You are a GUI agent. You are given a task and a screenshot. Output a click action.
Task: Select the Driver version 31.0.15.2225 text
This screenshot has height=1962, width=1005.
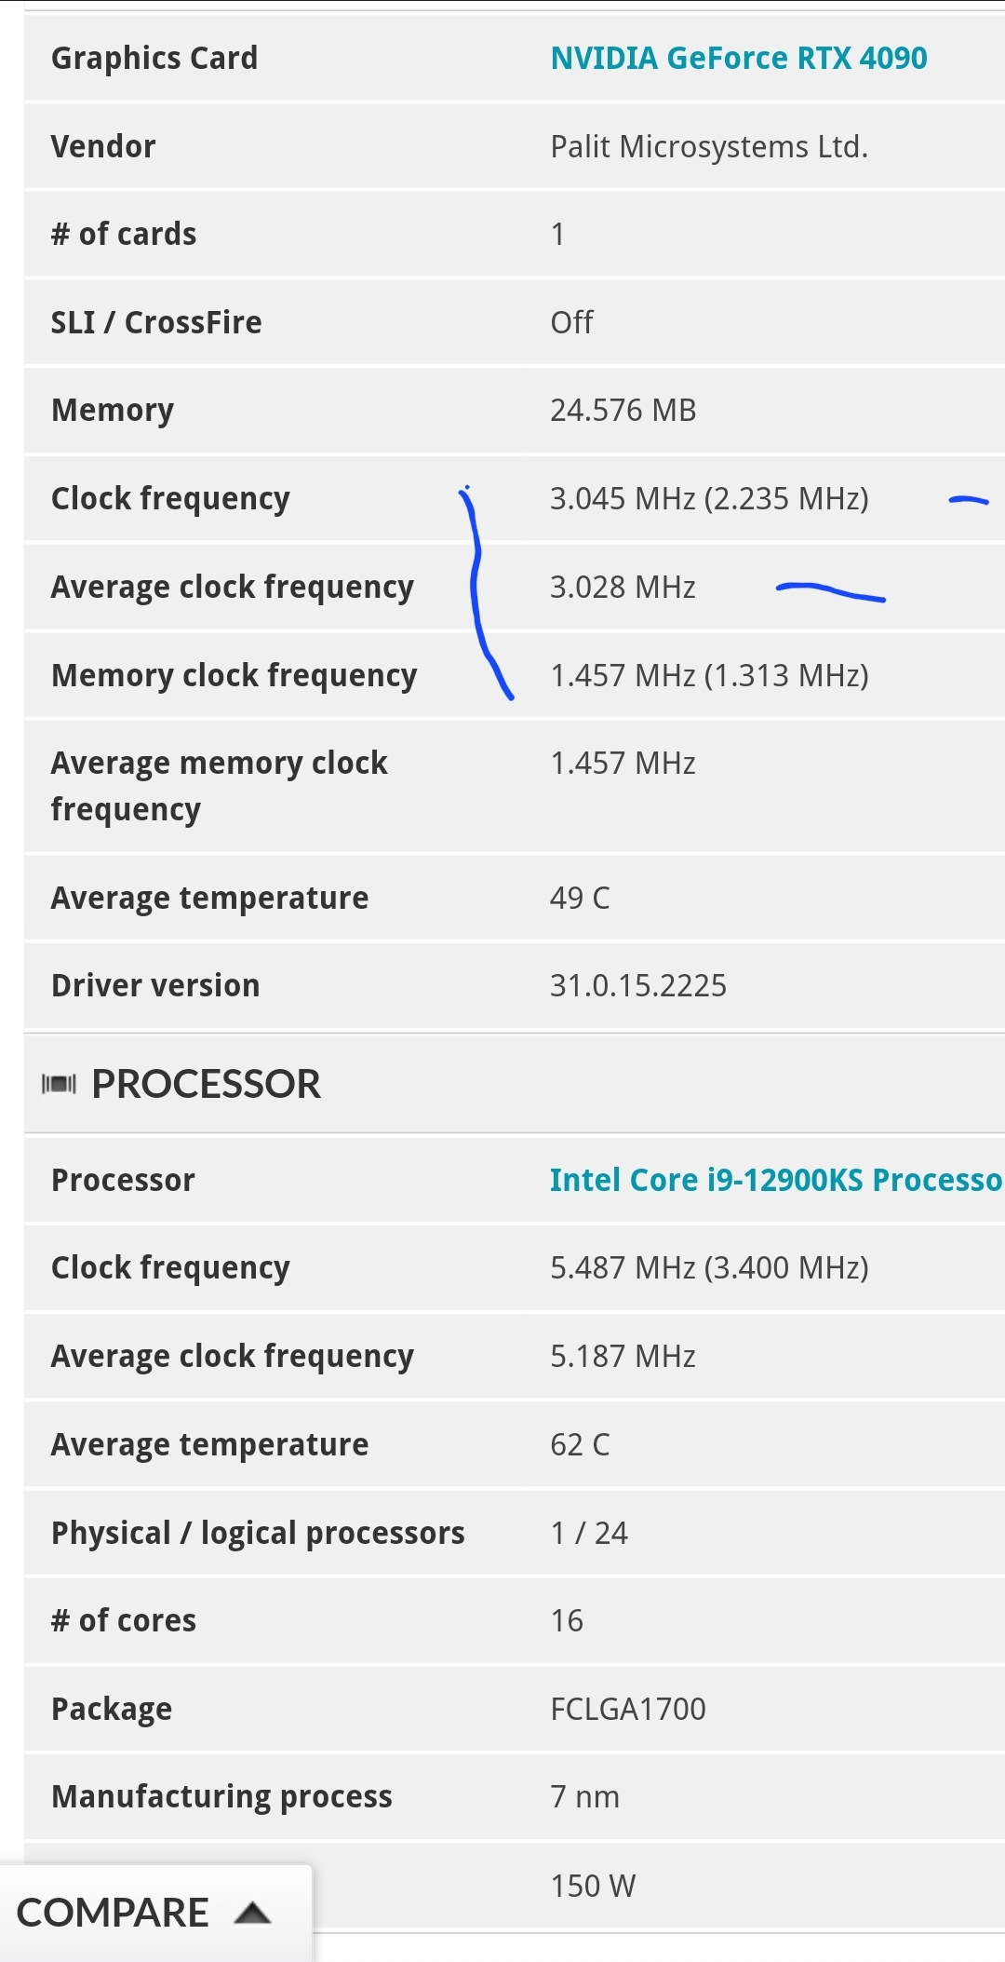tap(639, 984)
